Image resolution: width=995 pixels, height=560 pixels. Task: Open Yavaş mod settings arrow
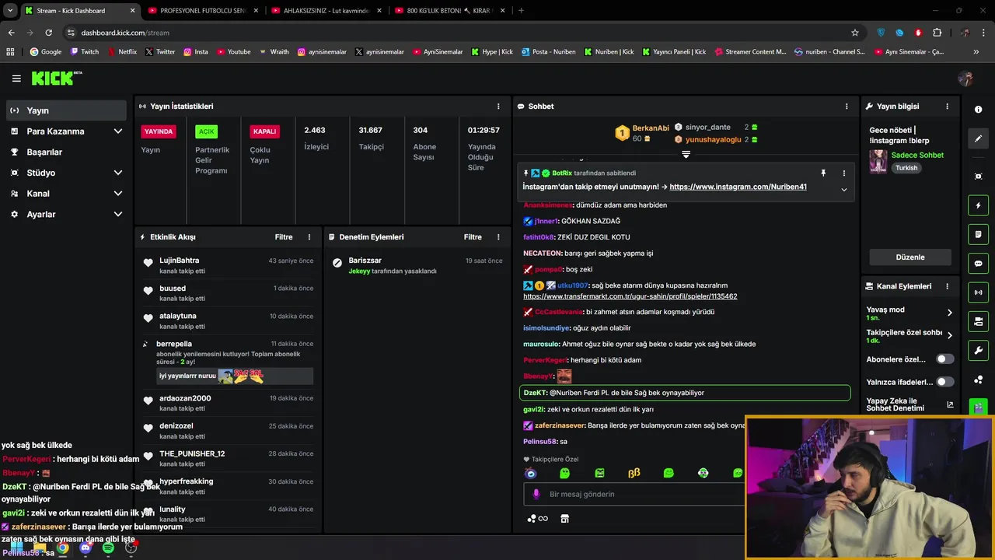949,313
